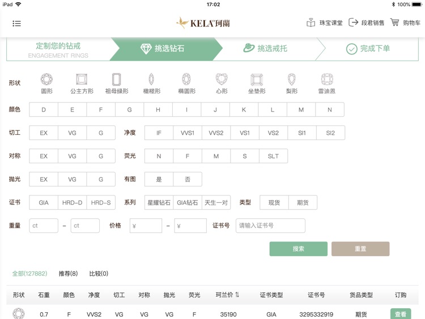Open the 购物车 shopping cart
425x319 pixels.
405,23
